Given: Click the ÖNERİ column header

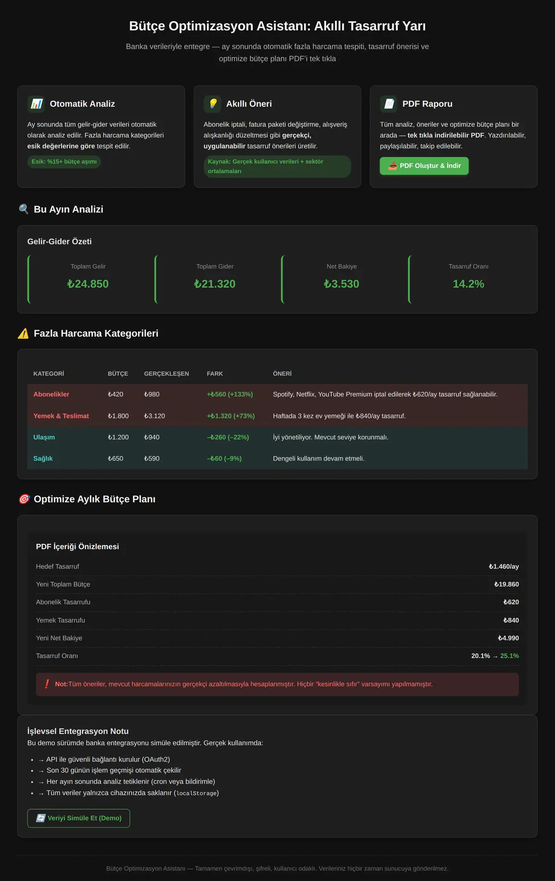Looking at the screenshot, I should pos(282,373).
